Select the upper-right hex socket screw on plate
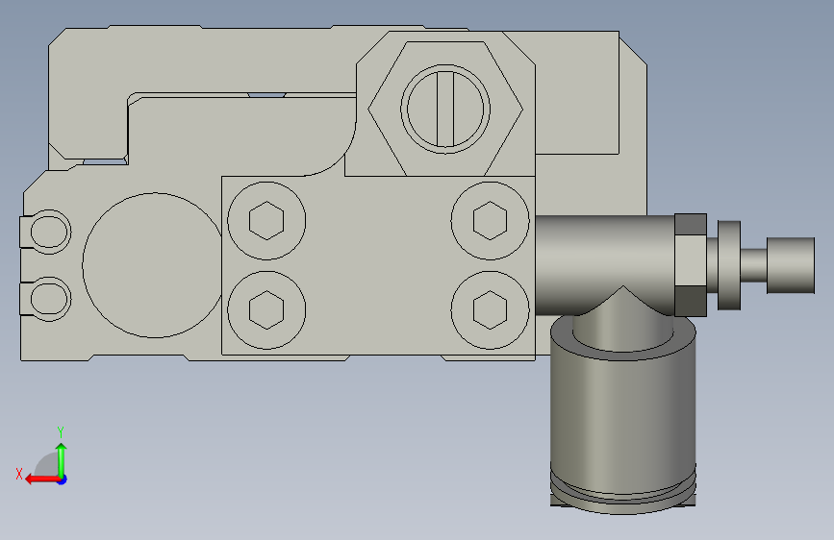 pyautogui.click(x=490, y=221)
